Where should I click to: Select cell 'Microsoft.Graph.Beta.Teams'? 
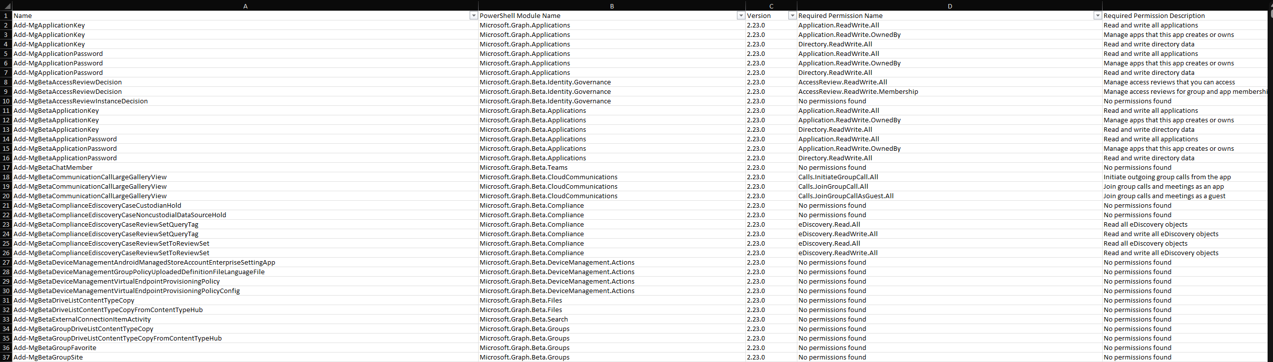coord(612,168)
